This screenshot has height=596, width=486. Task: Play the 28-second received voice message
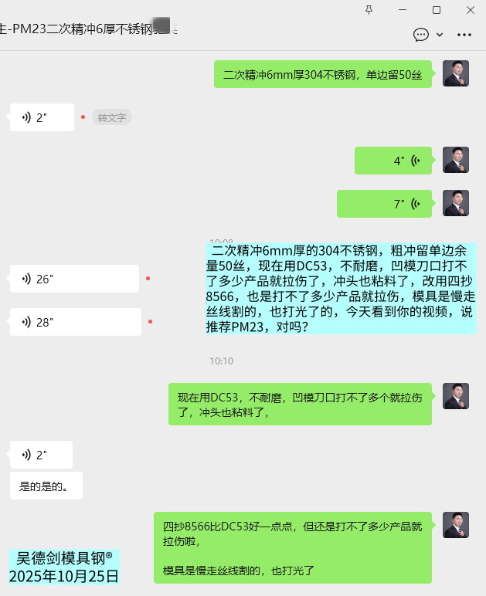[75, 322]
